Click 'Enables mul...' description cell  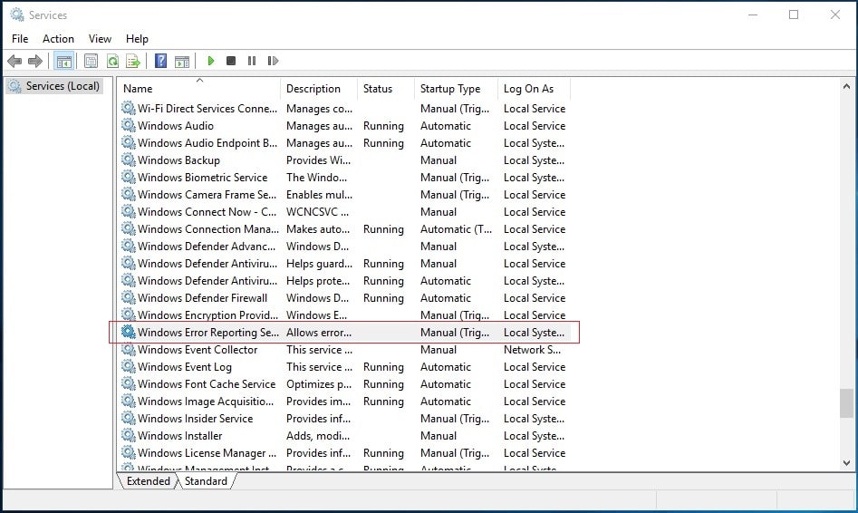(x=319, y=194)
